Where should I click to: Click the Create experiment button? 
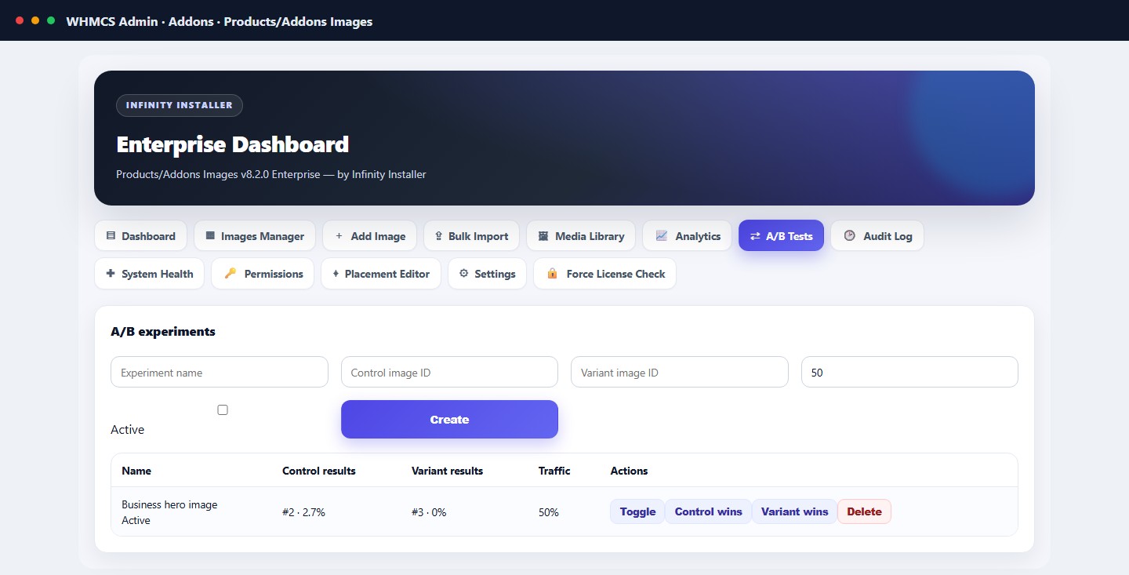[x=449, y=420]
